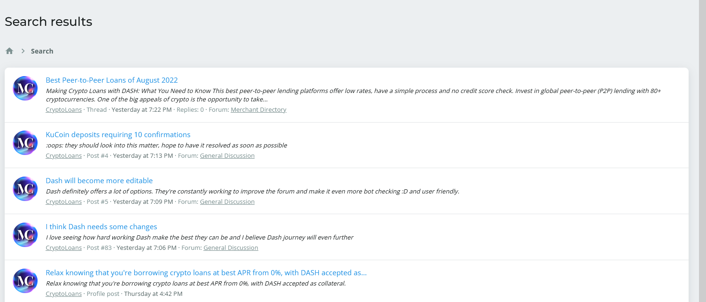Open thread Best Peer-to-Peer Loans of August 2022
Viewport: 706px width, 302px height.
(x=112, y=80)
